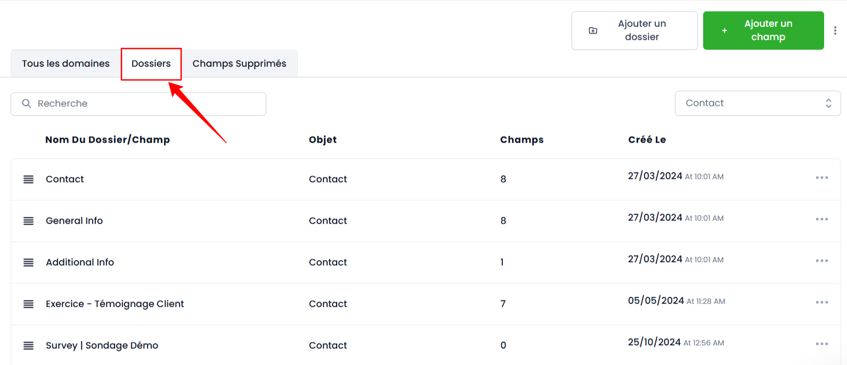Open three-dot menu for Additional Info row
Screen dimensions: 847x365
822,261
